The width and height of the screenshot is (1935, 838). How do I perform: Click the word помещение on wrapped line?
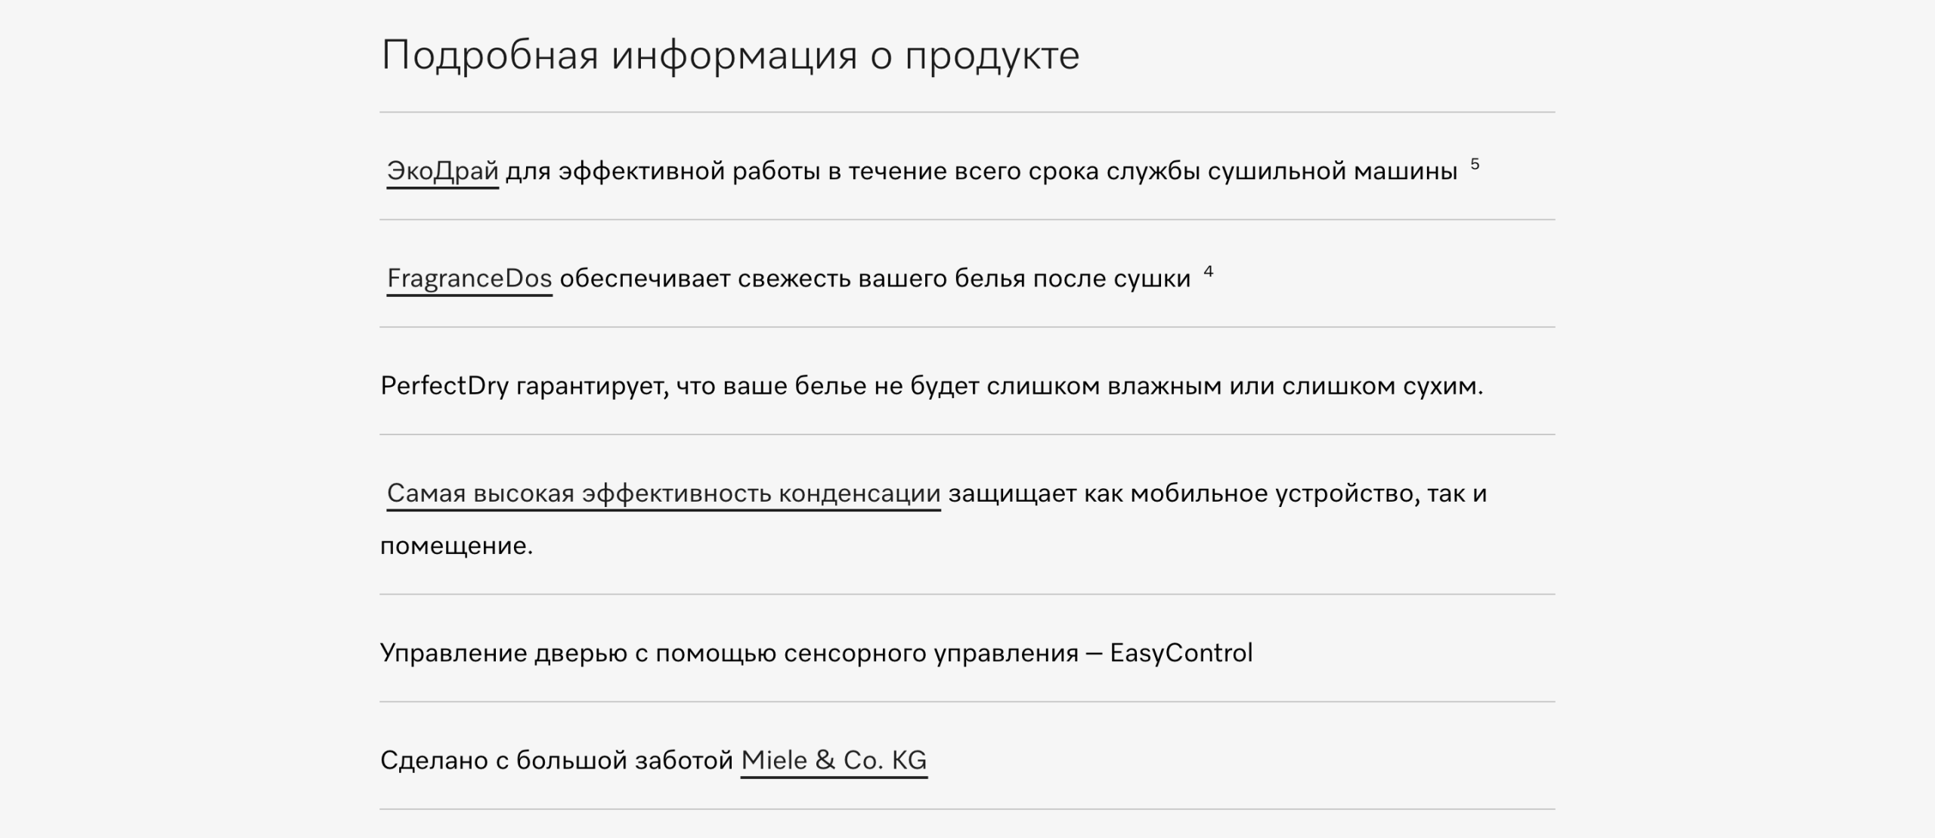(457, 546)
